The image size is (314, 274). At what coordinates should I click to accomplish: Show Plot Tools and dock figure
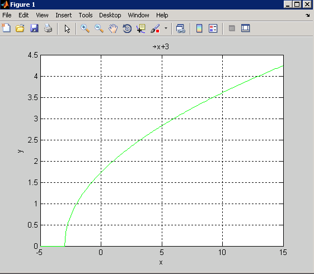pos(246,28)
